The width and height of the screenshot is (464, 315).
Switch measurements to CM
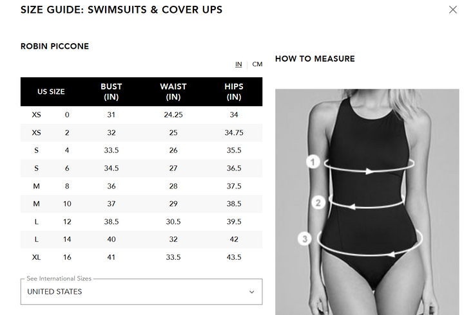pyautogui.click(x=257, y=64)
